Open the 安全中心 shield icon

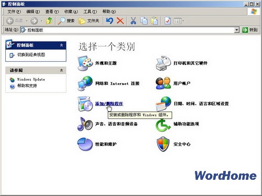pos(163,144)
